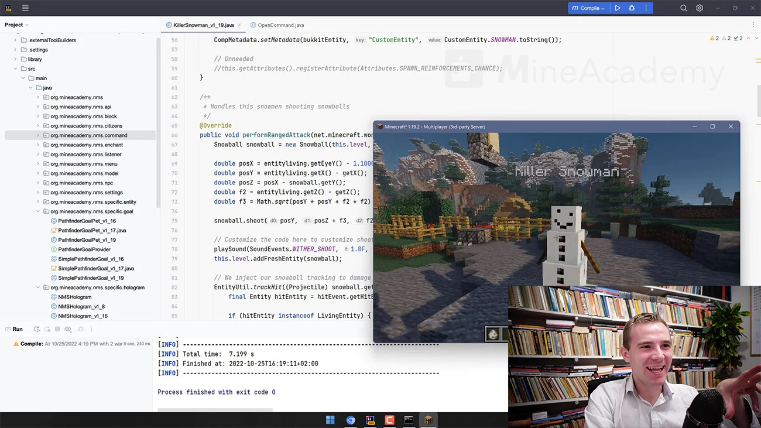
Task: Open SimplePathfinderGoal_v1_17.java file
Action: [92, 268]
